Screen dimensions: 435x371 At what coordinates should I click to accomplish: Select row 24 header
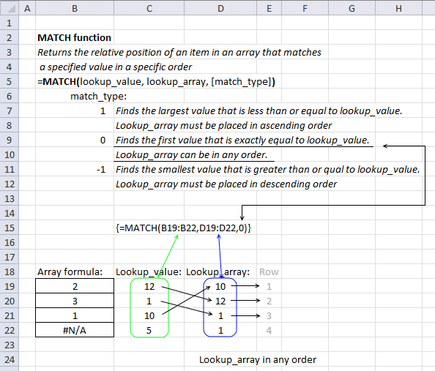click(x=10, y=359)
